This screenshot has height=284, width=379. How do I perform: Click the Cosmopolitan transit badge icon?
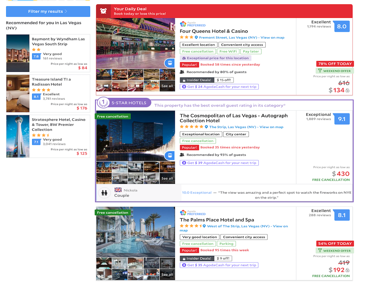170,155
